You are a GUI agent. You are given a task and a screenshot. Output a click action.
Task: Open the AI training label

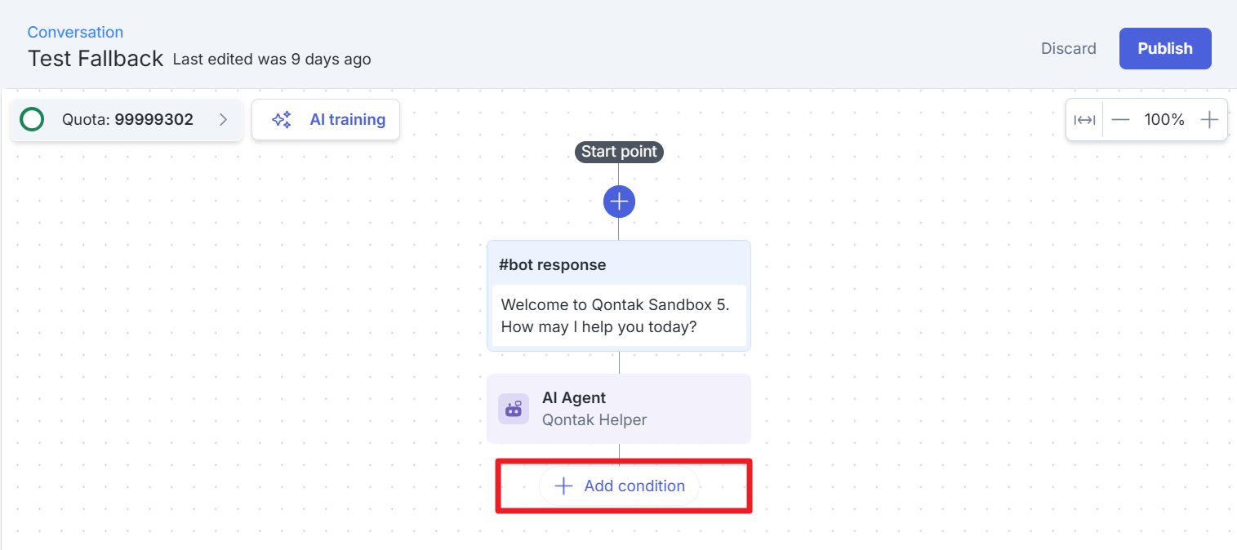pos(347,120)
